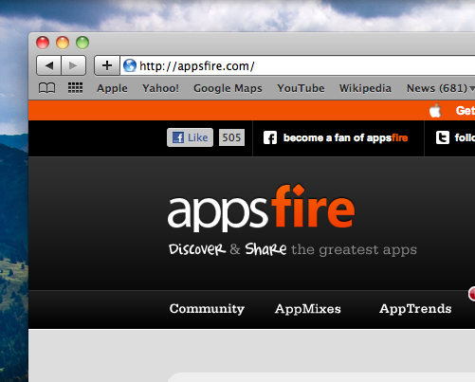Screen dimensions: 475x382
Task: Open the YouTube bookmark
Action: tap(301, 88)
